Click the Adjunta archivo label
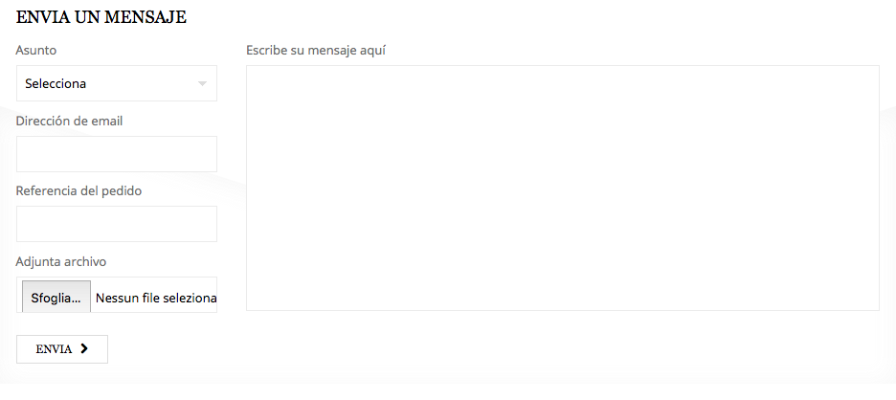Image resolution: width=896 pixels, height=400 pixels. [61, 261]
